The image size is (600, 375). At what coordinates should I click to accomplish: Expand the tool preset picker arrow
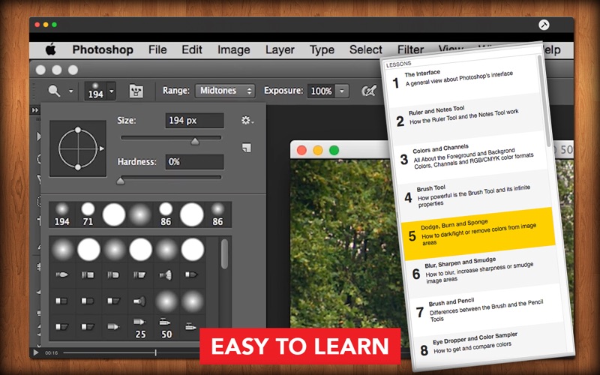tap(70, 91)
